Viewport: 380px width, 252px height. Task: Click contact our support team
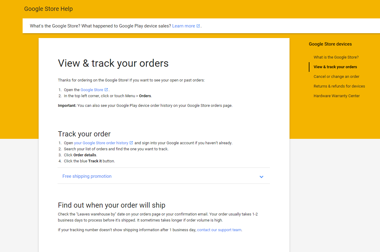pyautogui.click(x=219, y=230)
